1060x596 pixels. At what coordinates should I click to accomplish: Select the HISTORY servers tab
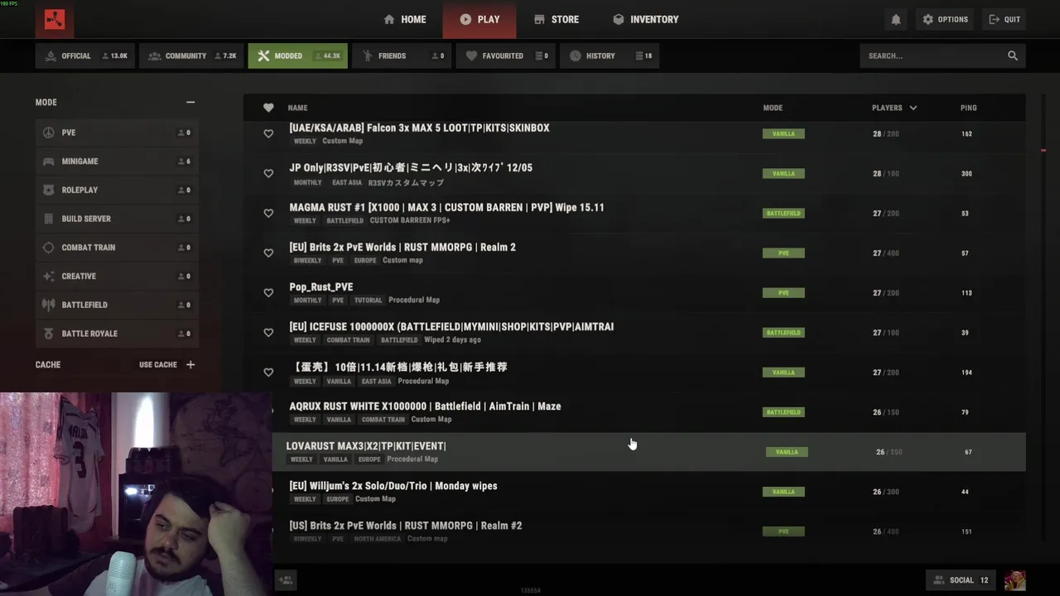point(609,55)
